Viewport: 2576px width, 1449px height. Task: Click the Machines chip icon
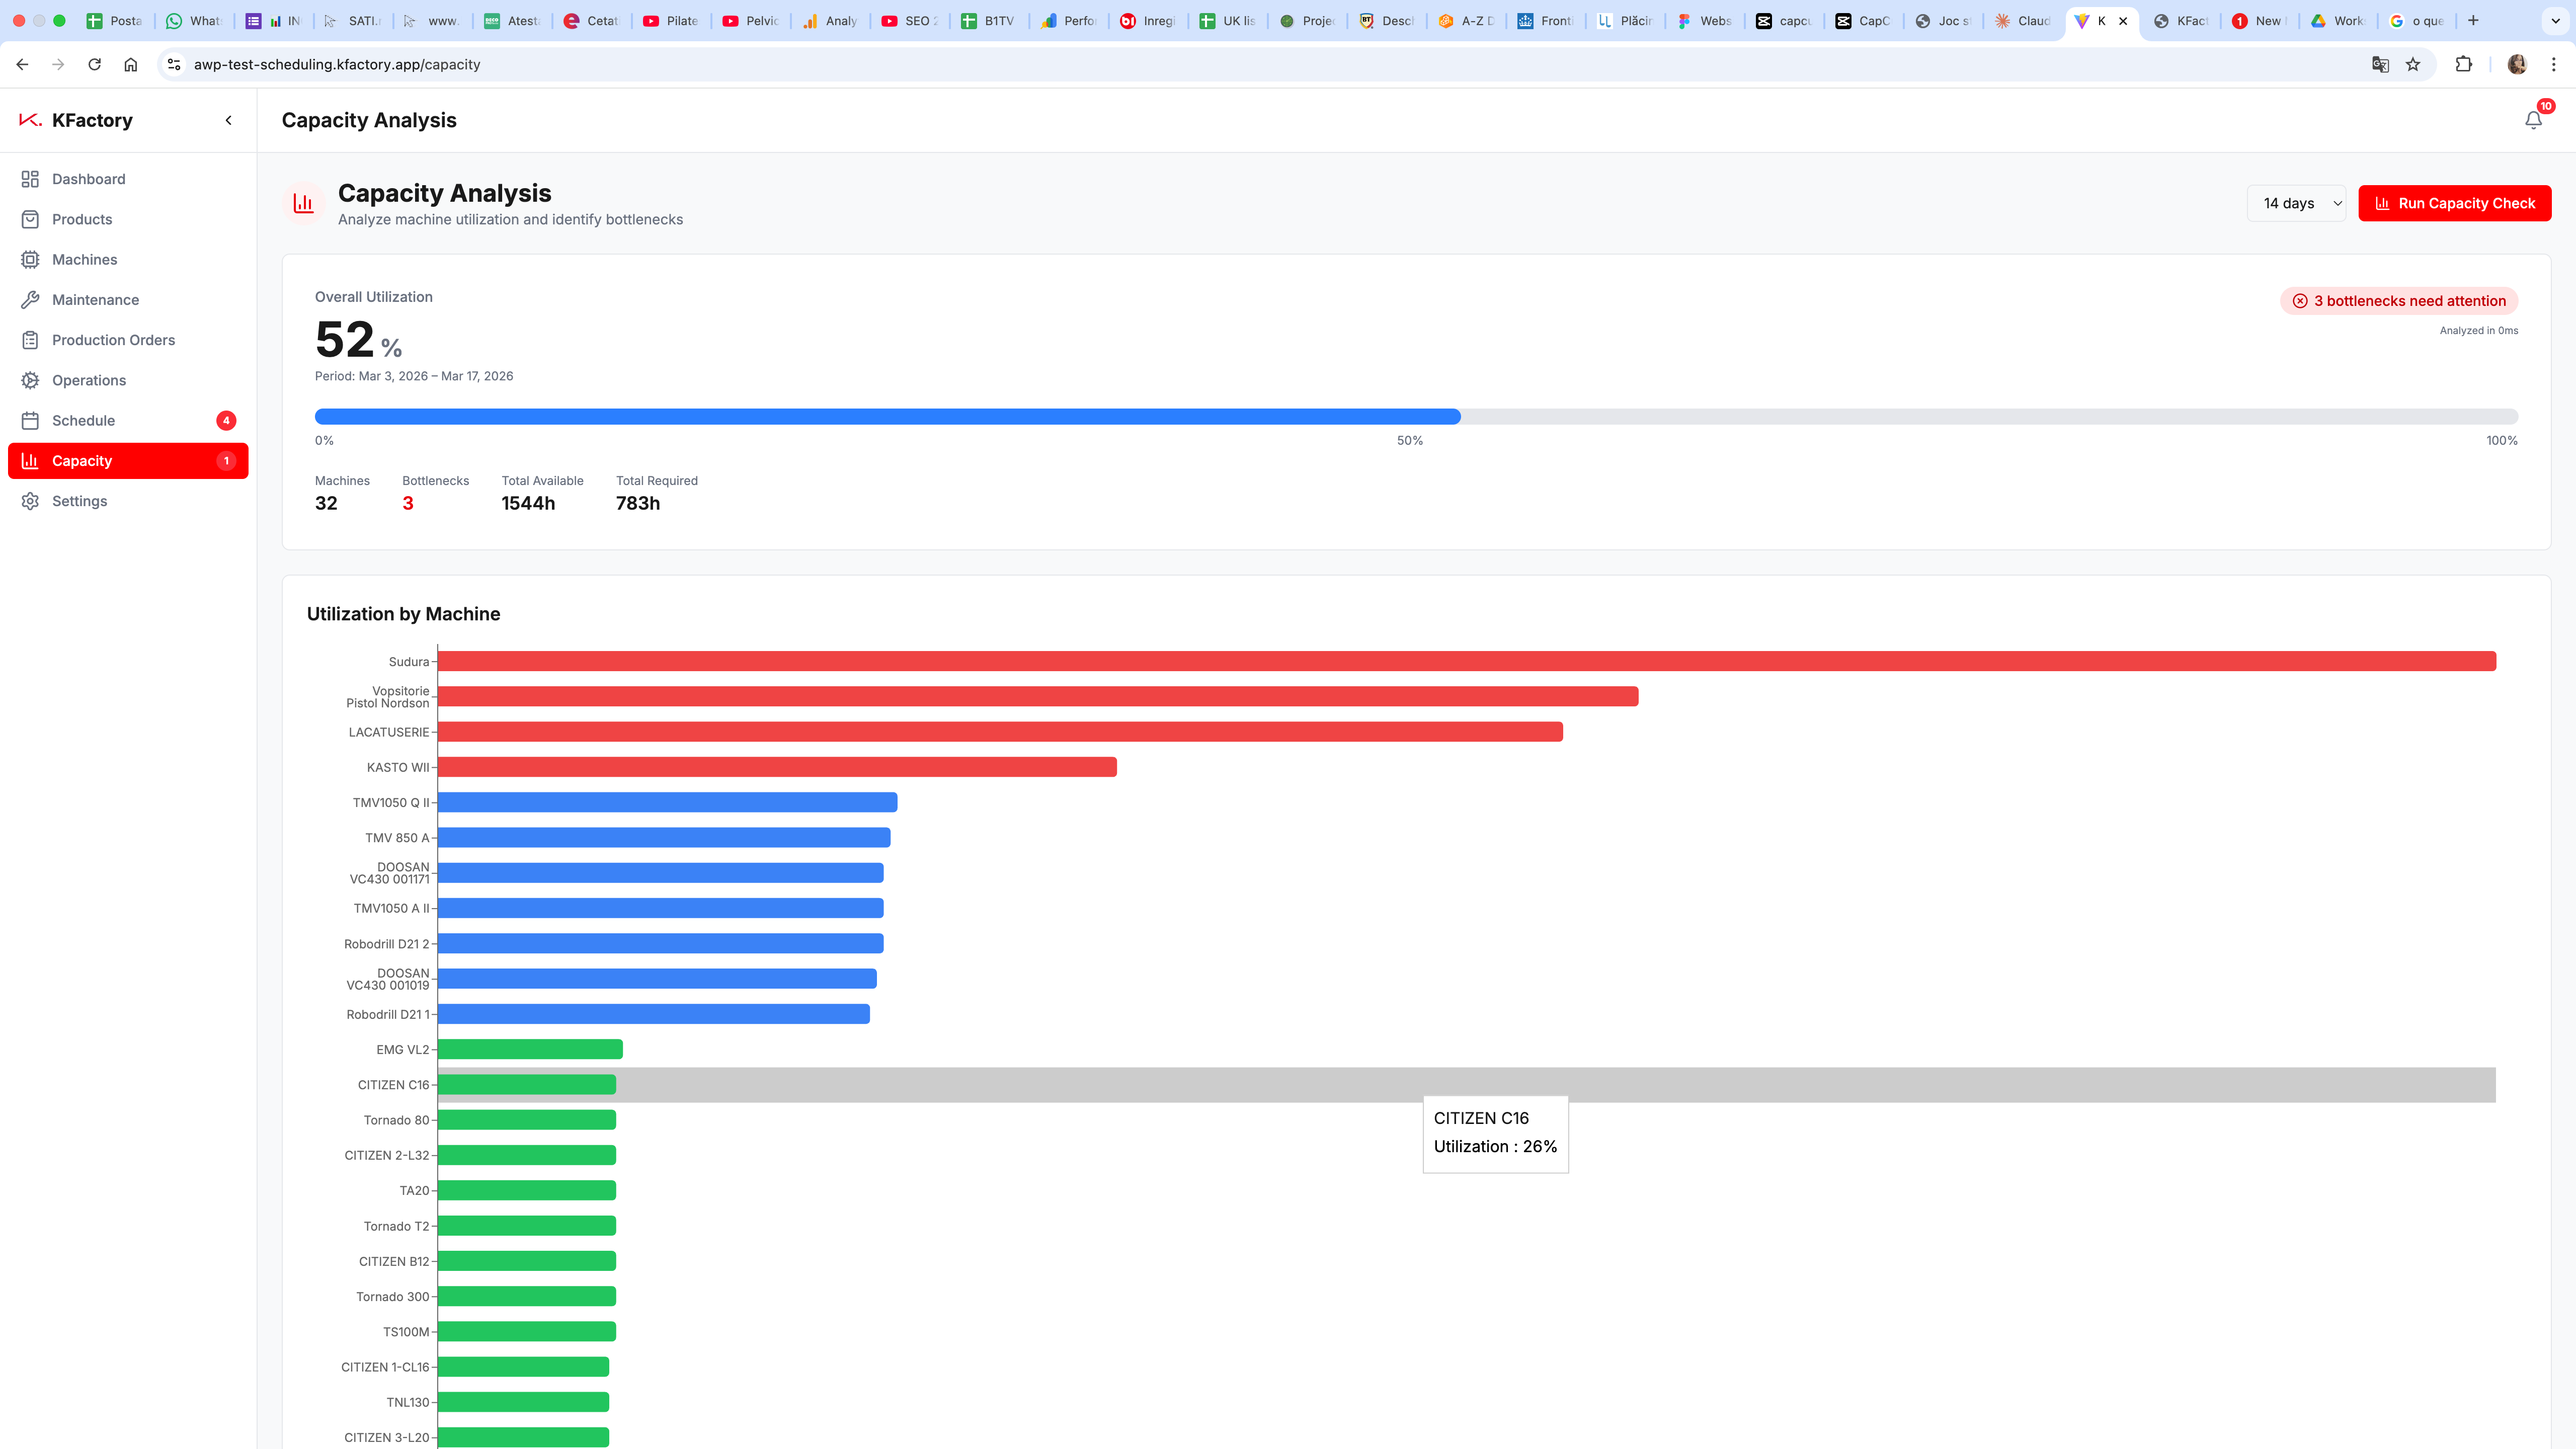30,259
